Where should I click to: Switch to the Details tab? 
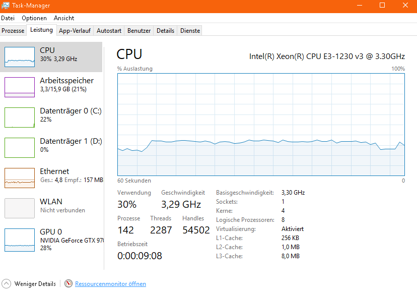pos(165,31)
